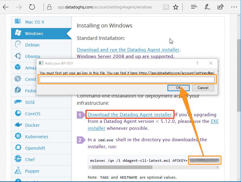Open the Kubernetes platform entry
241x182 pixels.
[41, 137]
